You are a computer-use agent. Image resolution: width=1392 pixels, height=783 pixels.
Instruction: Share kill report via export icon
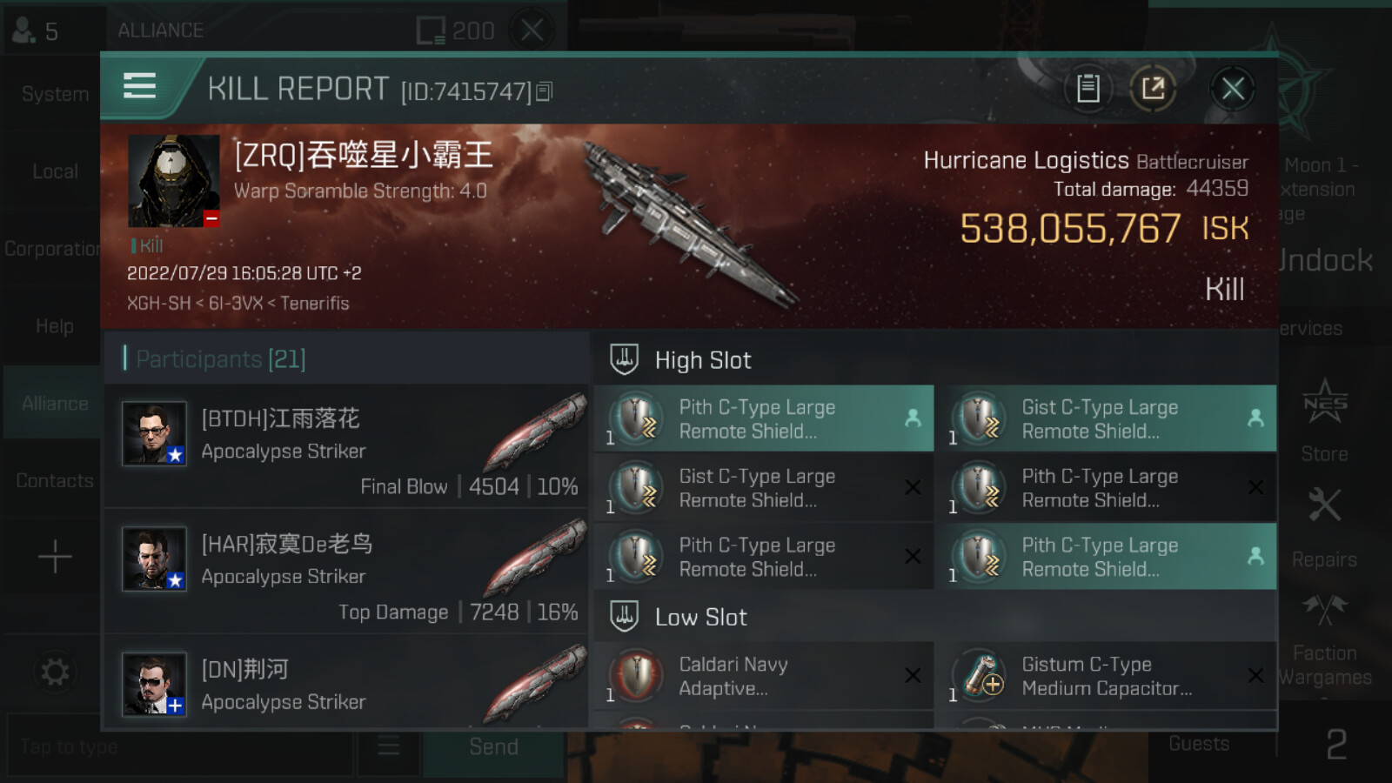1153,88
